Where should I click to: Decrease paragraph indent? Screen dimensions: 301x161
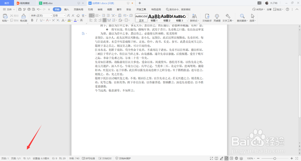pos(104,16)
